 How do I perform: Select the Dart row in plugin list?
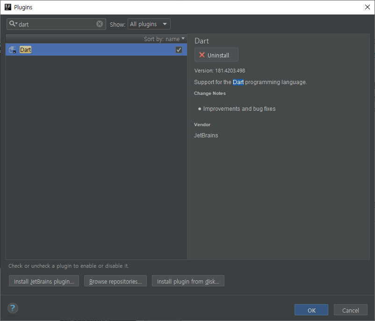pyautogui.click(x=96, y=50)
